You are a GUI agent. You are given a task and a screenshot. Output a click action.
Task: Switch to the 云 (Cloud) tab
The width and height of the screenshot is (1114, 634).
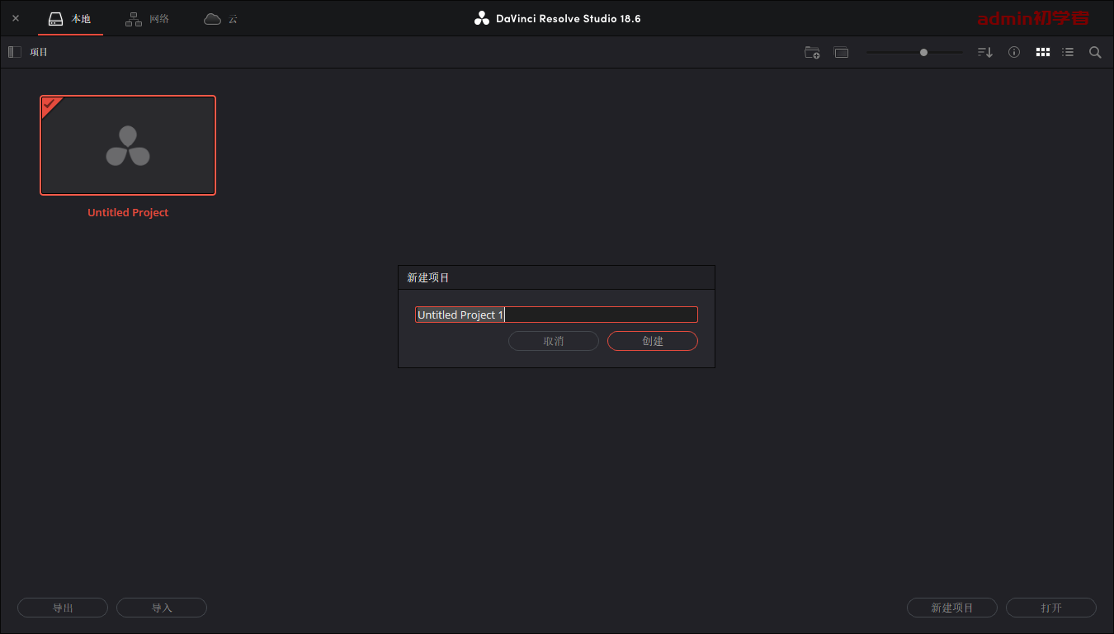[x=220, y=18]
